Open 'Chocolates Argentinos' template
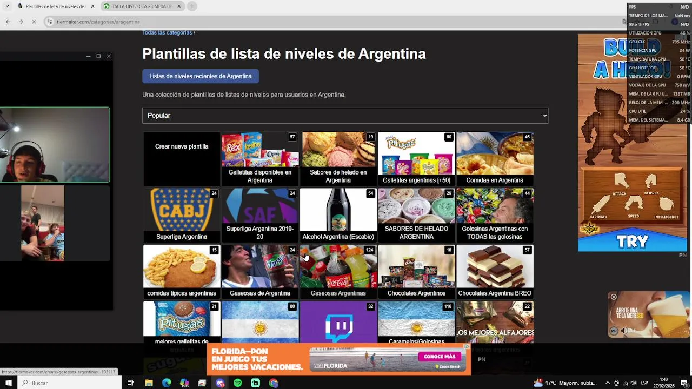Image resolution: width=692 pixels, height=389 pixels. pyautogui.click(x=416, y=272)
